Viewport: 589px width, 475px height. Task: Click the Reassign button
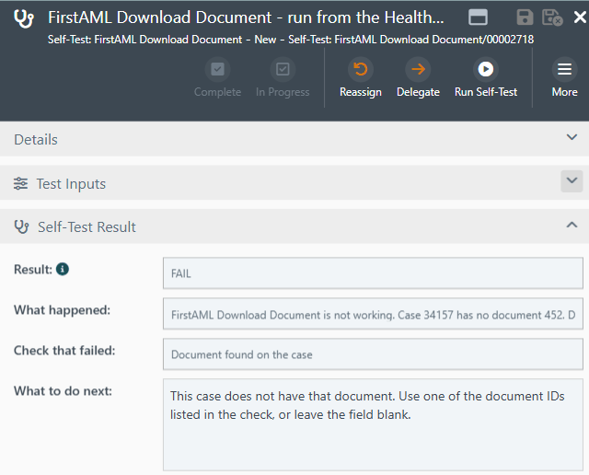point(360,78)
